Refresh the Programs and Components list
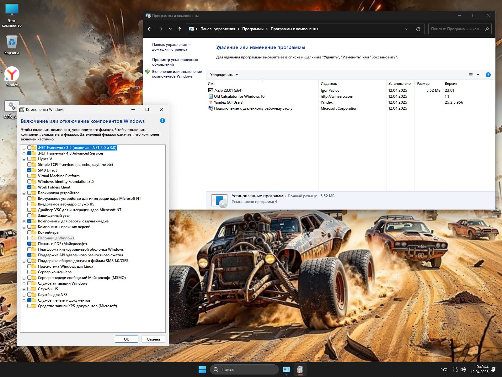 (418, 29)
